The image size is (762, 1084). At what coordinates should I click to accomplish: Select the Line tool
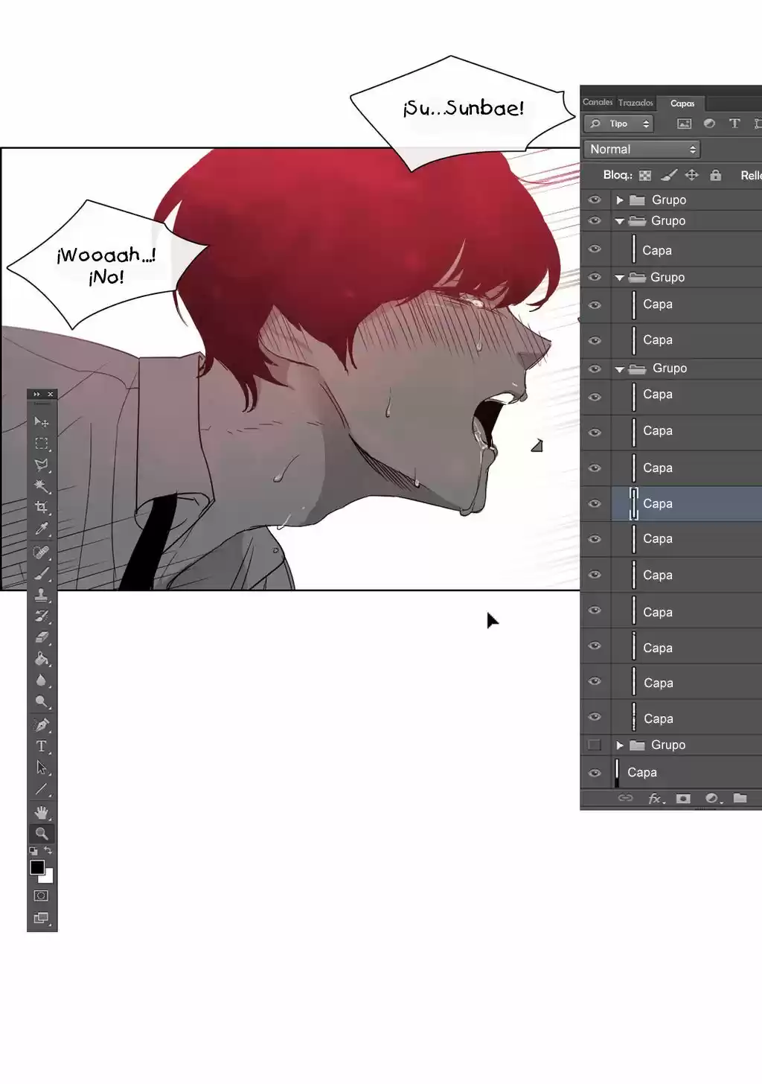click(x=41, y=789)
